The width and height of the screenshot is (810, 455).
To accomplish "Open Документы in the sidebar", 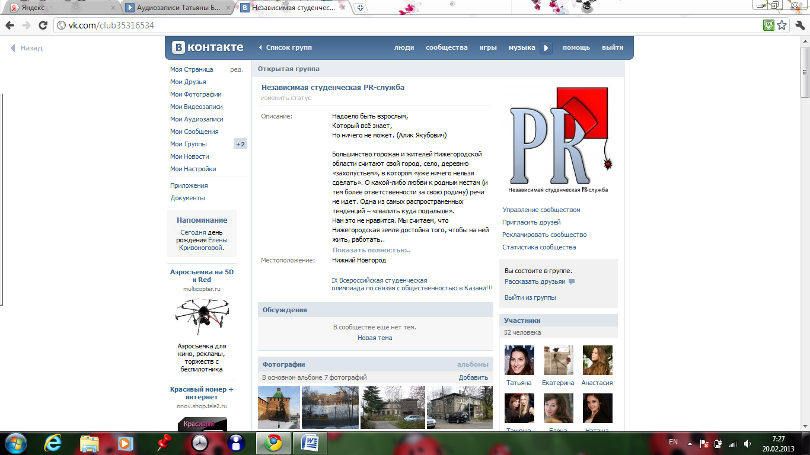I will pos(187,198).
